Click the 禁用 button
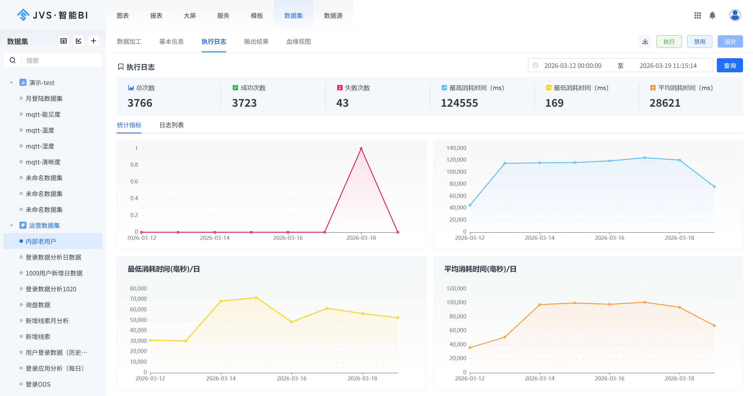753x396 pixels. click(699, 41)
